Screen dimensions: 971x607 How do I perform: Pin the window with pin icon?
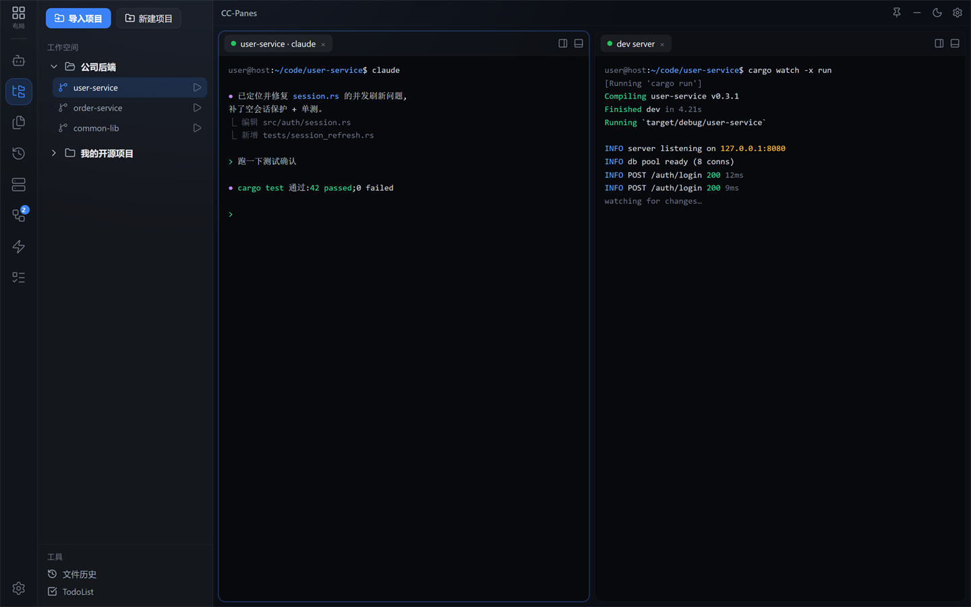(x=897, y=13)
